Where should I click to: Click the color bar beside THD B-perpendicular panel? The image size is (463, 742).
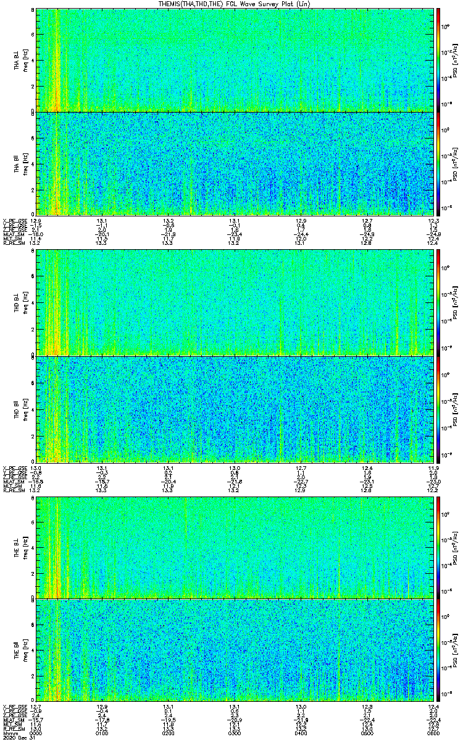[x=439, y=302]
